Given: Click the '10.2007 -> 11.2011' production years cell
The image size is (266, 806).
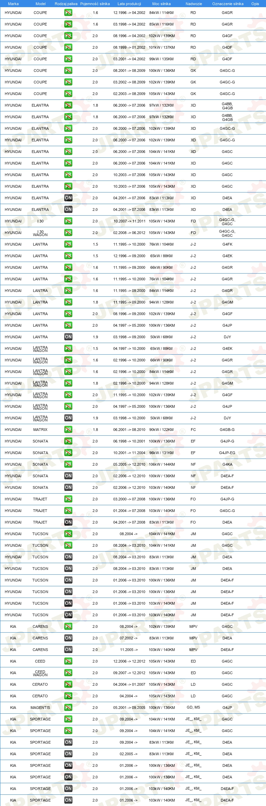Looking at the screenshot, I should pyautogui.click(x=129, y=221).
